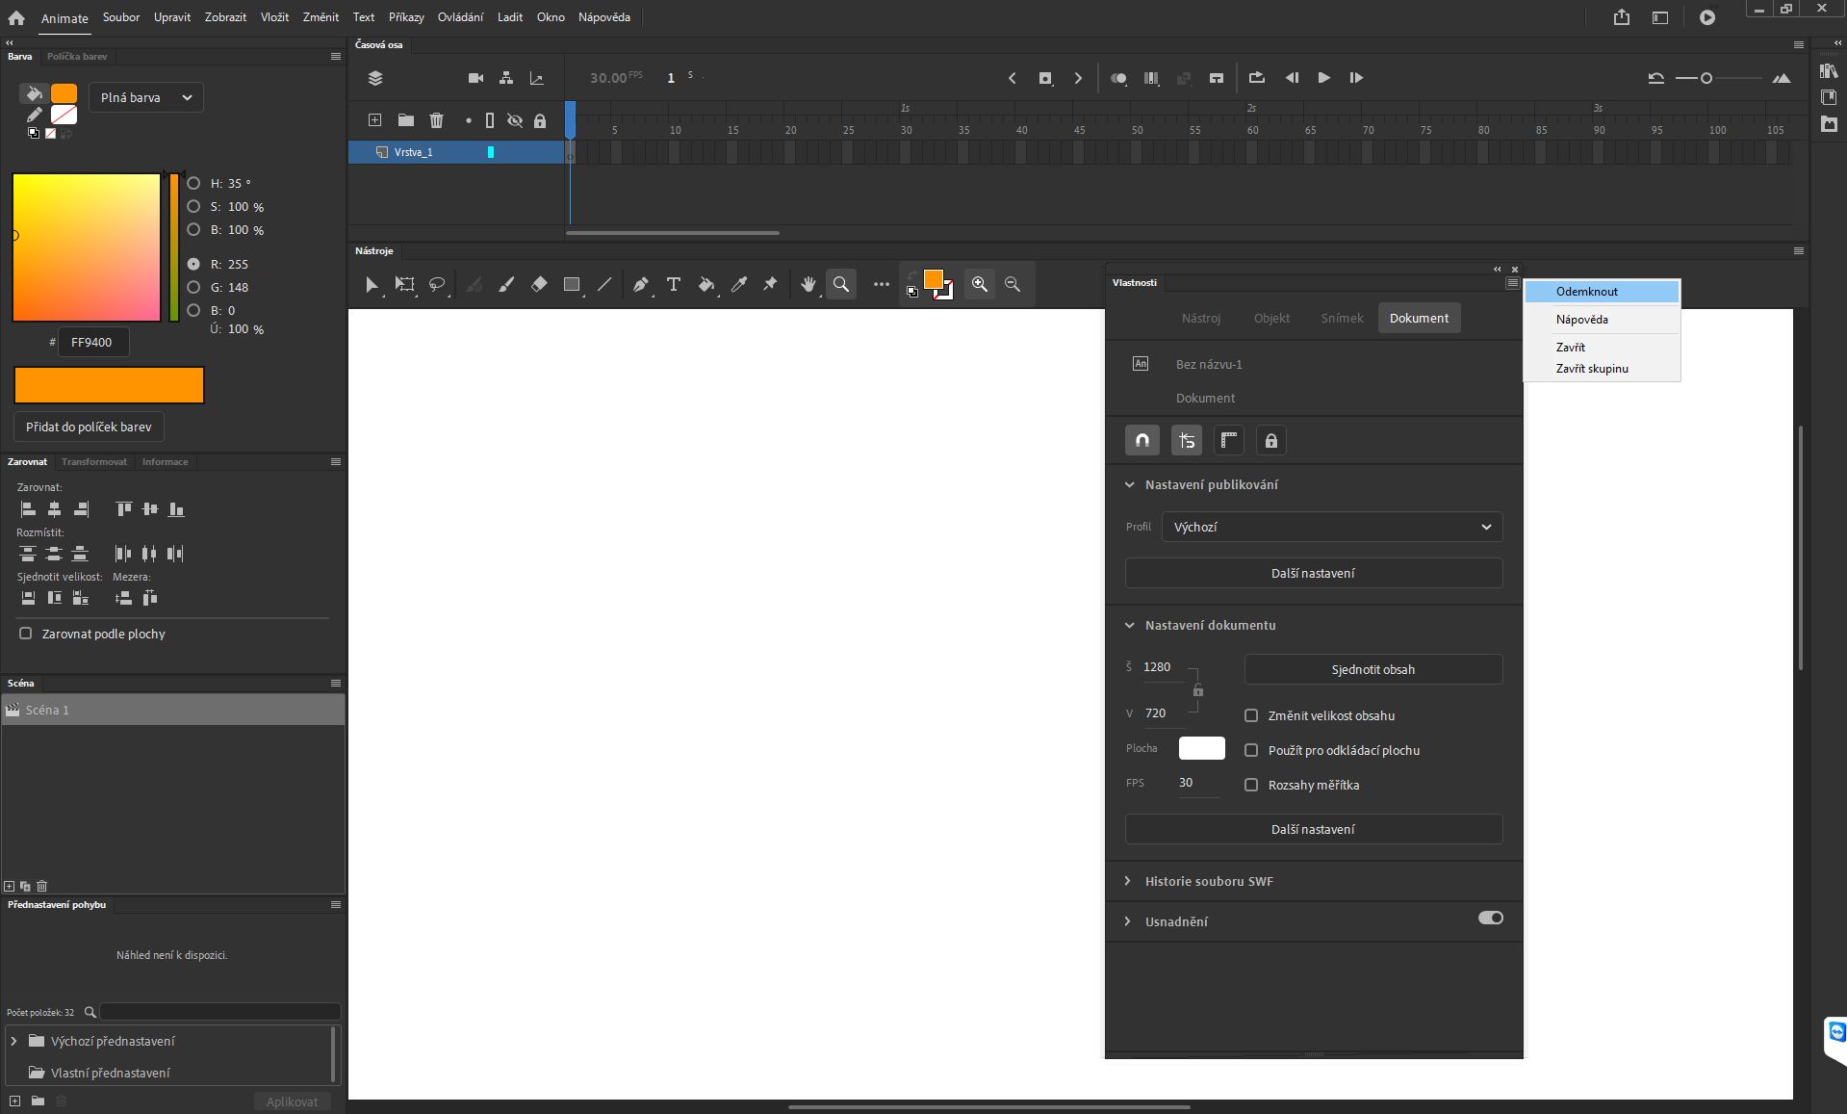Switch to the Snímek tab in Vlastnosti
Viewport: 1847px width, 1114px height.
pos(1341,318)
